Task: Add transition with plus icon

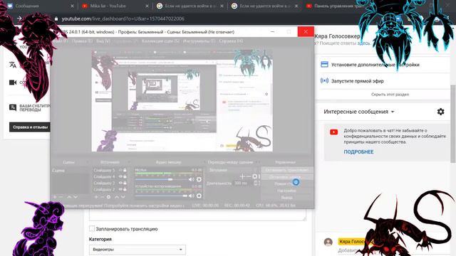Action: pyautogui.click(x=242, y=176)
